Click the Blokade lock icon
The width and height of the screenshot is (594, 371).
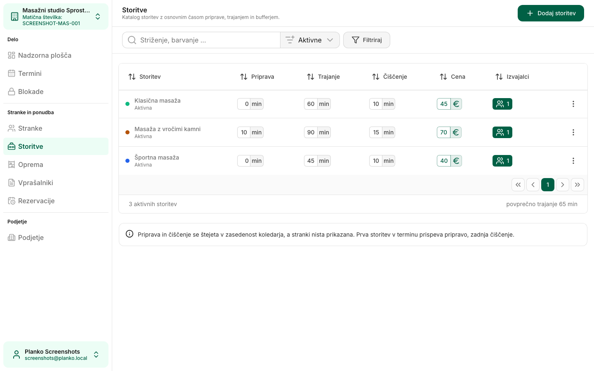[x=12, y=92]
